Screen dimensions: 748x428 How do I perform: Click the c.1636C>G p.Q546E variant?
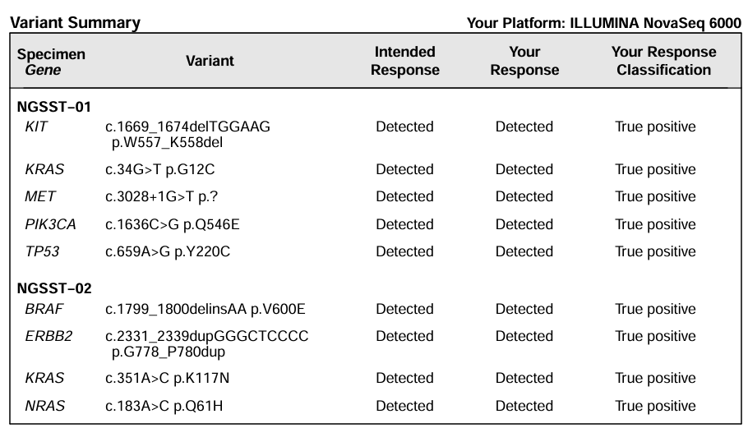(172, 224)
